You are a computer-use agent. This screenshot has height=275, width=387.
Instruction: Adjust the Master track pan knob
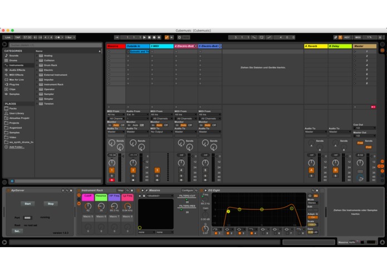[360, 163]
